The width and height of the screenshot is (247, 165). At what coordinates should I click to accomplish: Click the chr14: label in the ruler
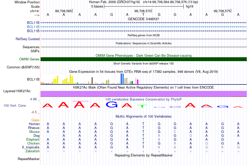(x=35, y=11)
